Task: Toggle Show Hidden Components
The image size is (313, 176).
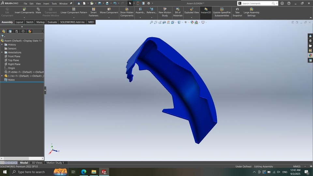Action: [x=127, y=12]
